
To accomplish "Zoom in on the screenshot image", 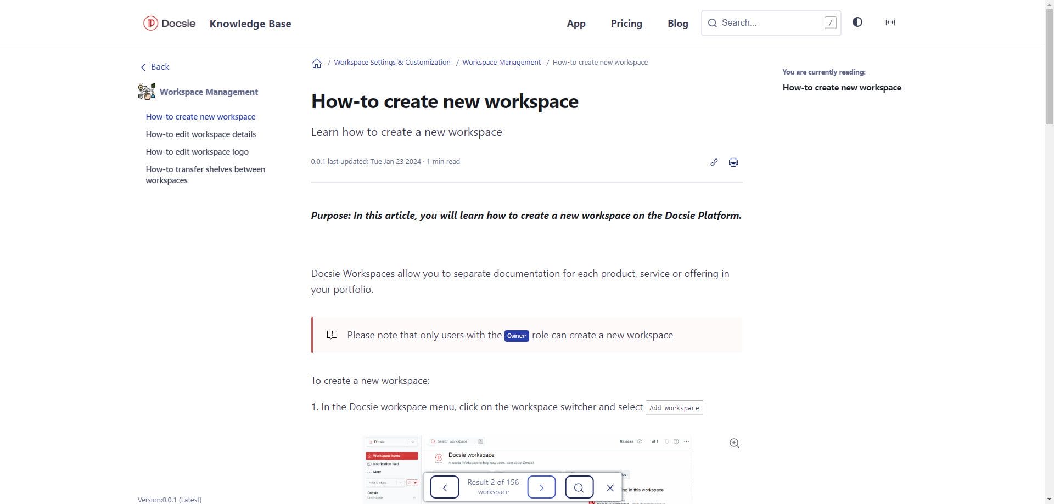I will [734, 443].
